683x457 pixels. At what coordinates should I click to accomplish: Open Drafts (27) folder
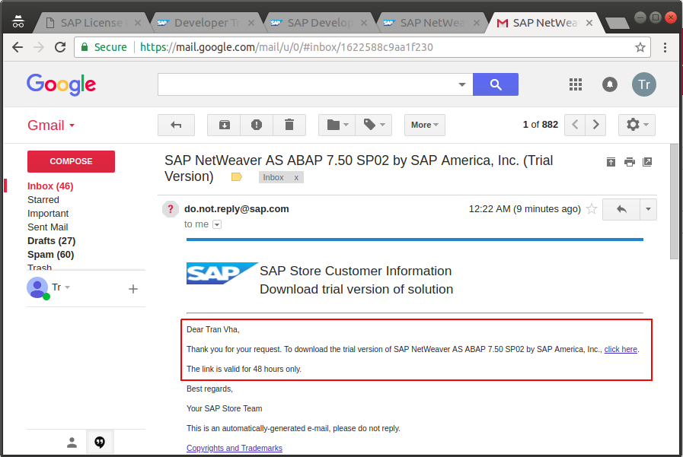52,241
